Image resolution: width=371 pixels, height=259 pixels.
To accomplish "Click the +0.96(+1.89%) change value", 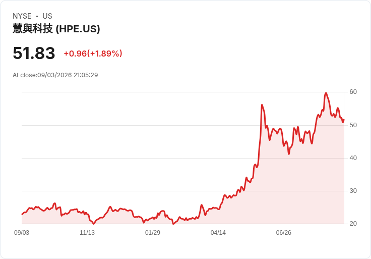I will click(93, 54).
